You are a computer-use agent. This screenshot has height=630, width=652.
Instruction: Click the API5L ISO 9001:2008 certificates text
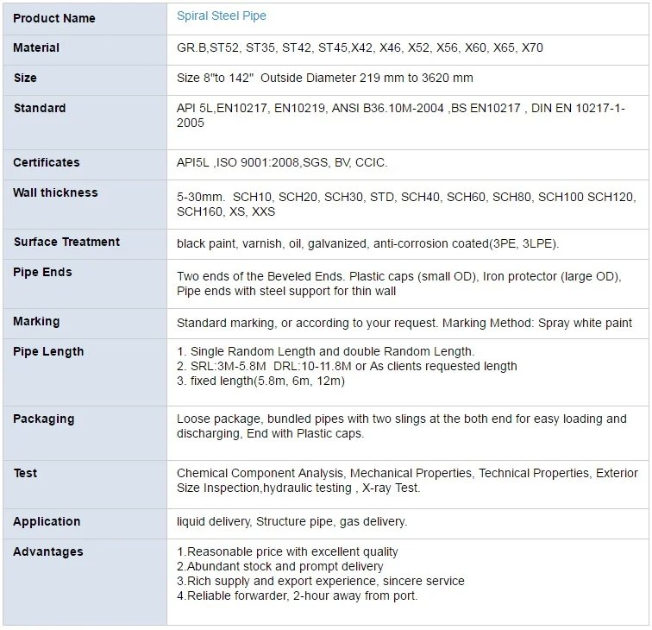282,163
